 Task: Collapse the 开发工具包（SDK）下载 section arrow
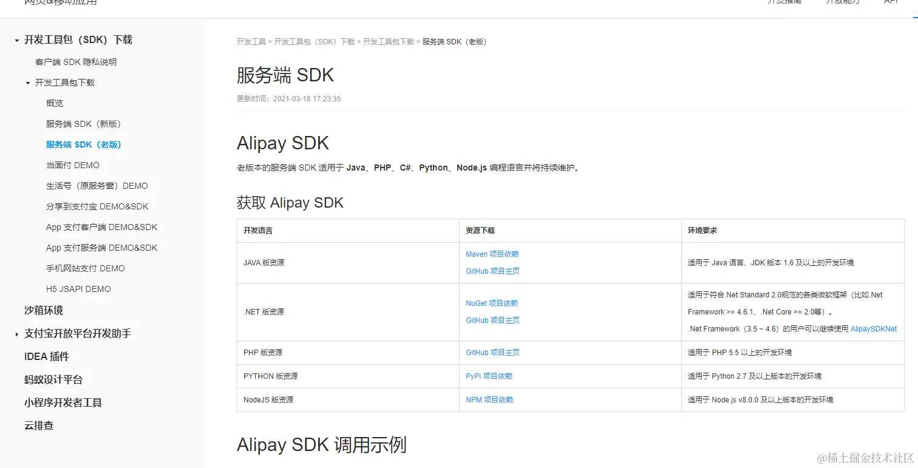click(17, 40)
